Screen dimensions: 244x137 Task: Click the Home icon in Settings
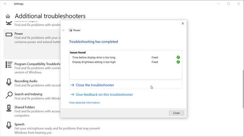pyautogui.click(x=8, y=16)
